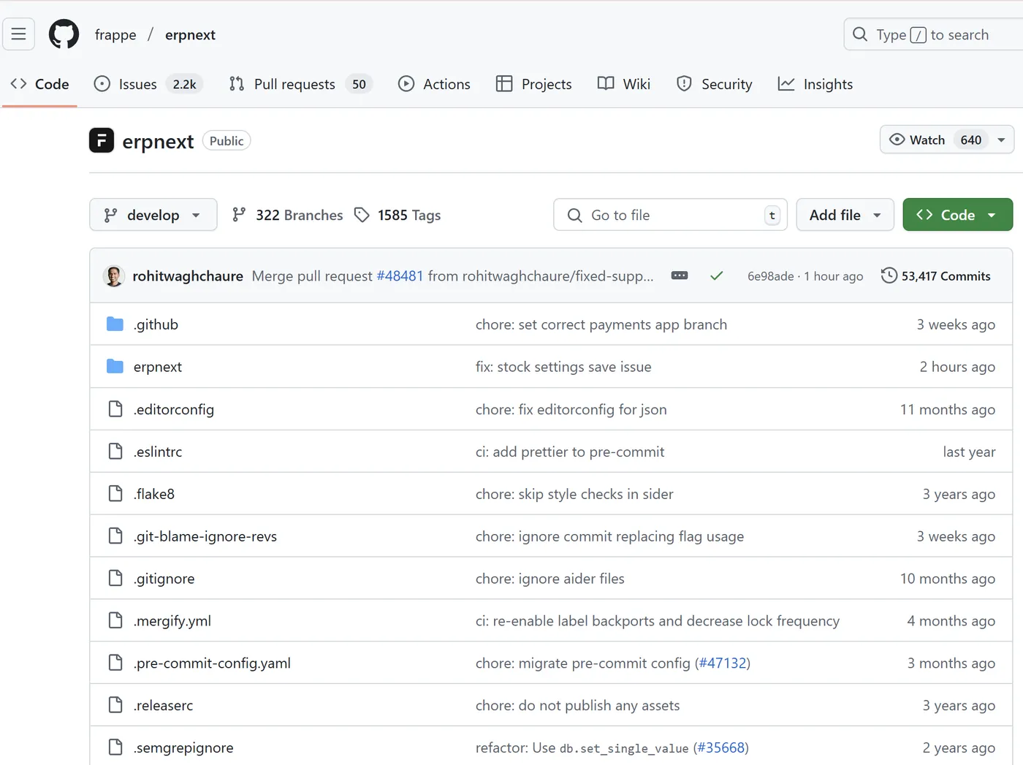Click rohitwaghchaure's avatar image
1023x765 pixels.
pos(114,275)
